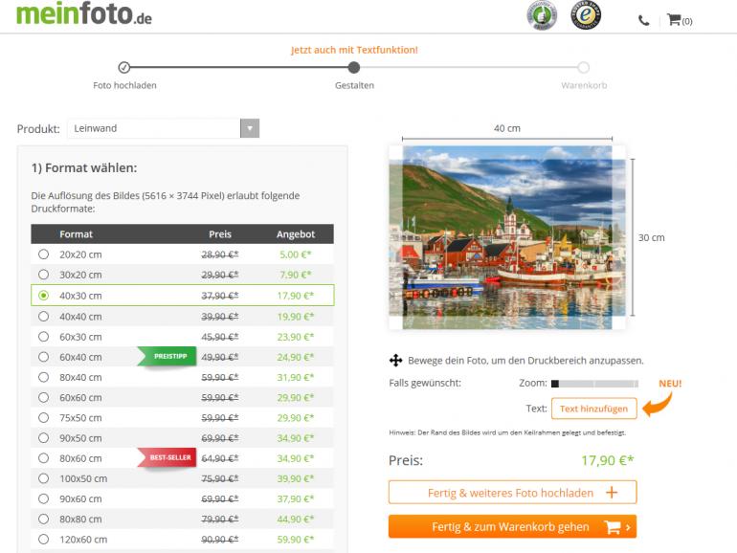Click the 17,90 € offer in the table
This screenshot has width=737, height=553.
tap(295, 295)
